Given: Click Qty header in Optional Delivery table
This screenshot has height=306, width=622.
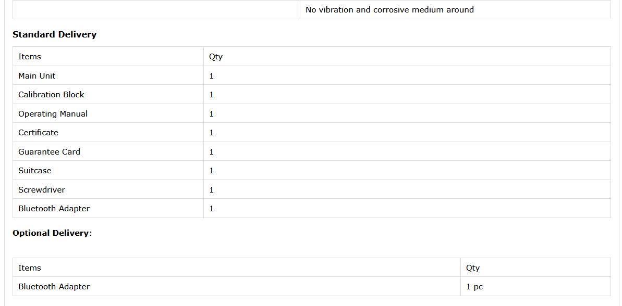Looking at the screenshot, I should click(473, 268).
